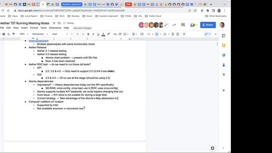Open the checklist dropdown in toolbar

click(150, 34)
